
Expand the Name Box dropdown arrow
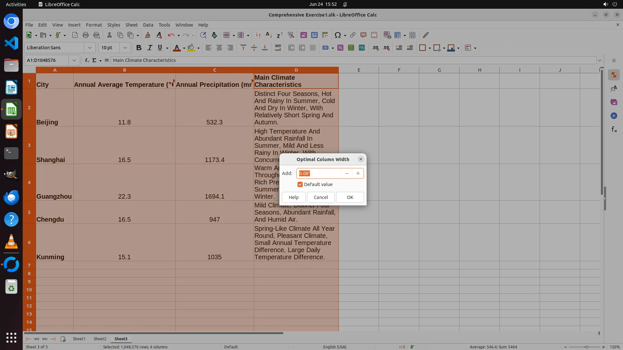tap(74, 60)
